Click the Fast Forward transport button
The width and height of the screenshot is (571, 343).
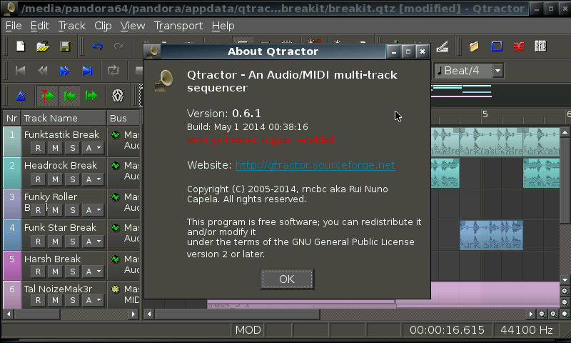[x=65, y=71]
